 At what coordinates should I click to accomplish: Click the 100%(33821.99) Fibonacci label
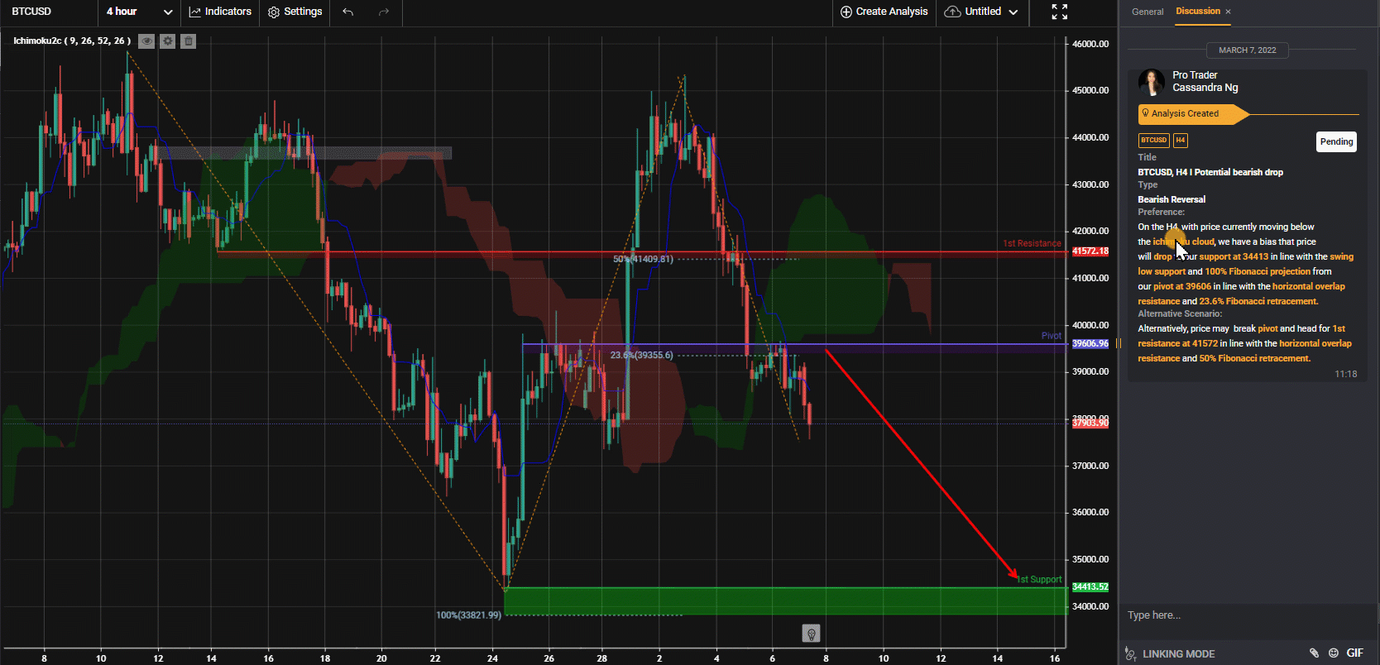pos(468,615)
